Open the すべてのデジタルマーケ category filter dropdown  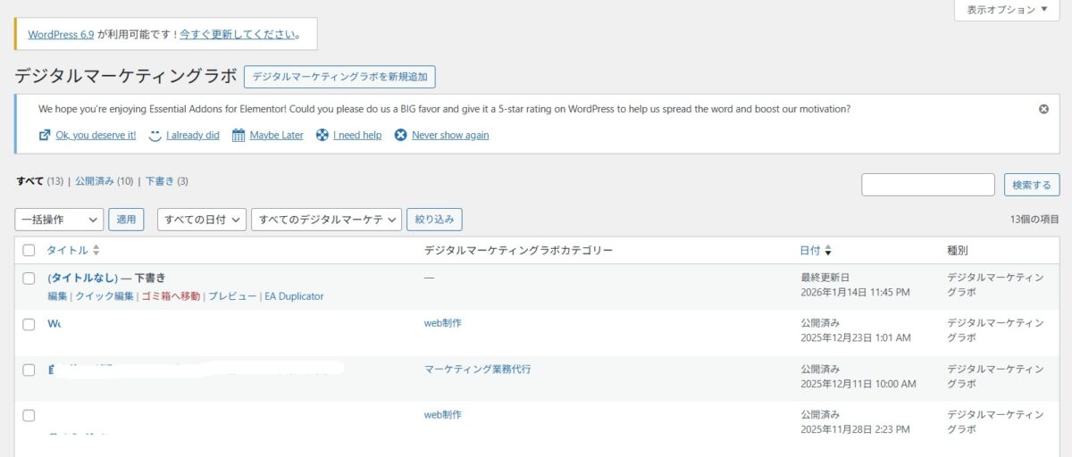(x=326, y=219)
